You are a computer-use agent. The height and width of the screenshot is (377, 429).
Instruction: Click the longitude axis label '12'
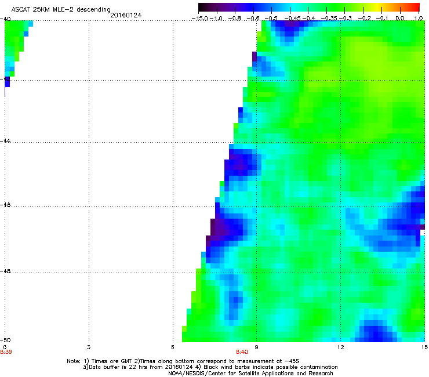coord(340,347)
